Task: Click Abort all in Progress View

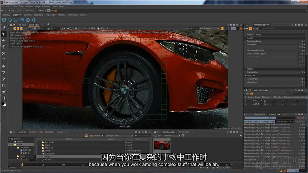Action: [302, 118]
